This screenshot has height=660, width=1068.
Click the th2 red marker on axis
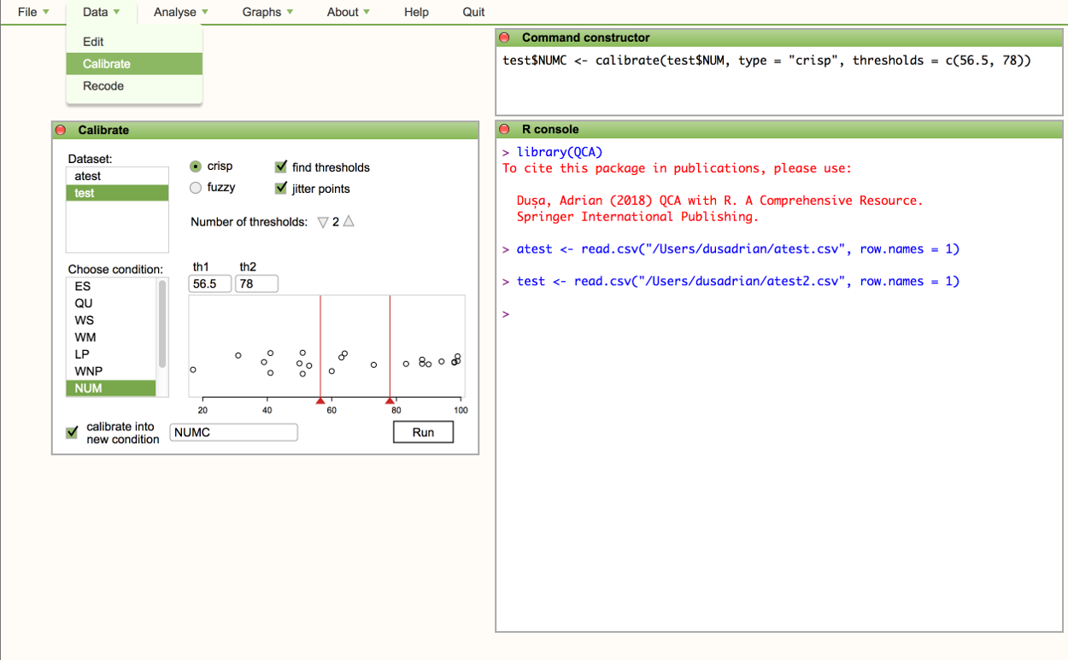(390, 400)
